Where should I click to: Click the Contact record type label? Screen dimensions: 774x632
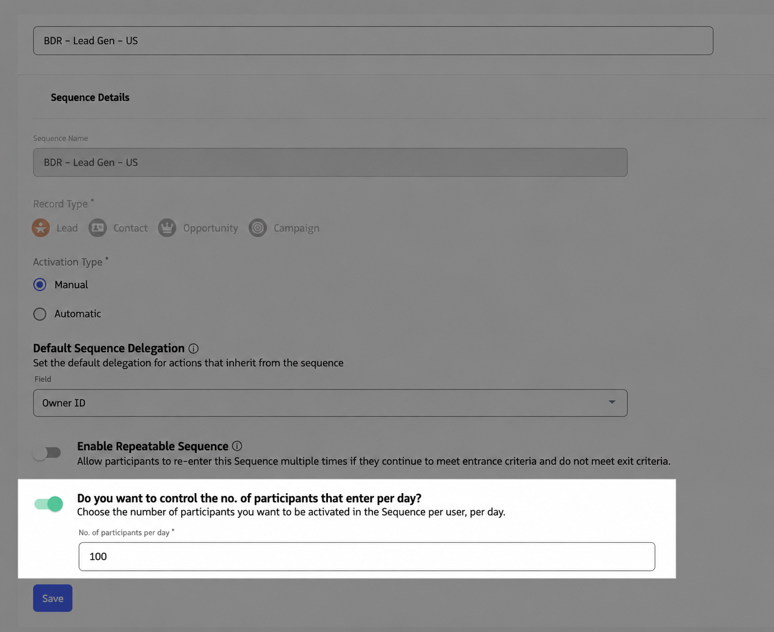(130, 228)
